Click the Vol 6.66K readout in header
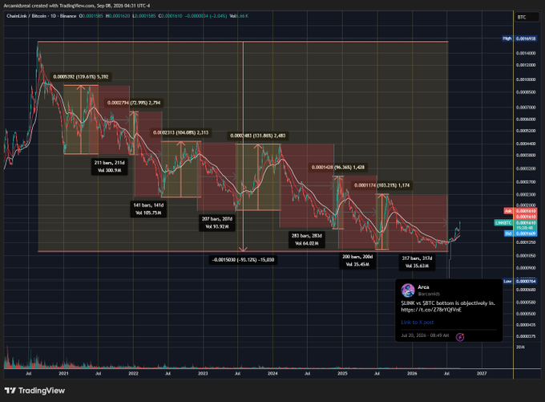 click(239, 16)
